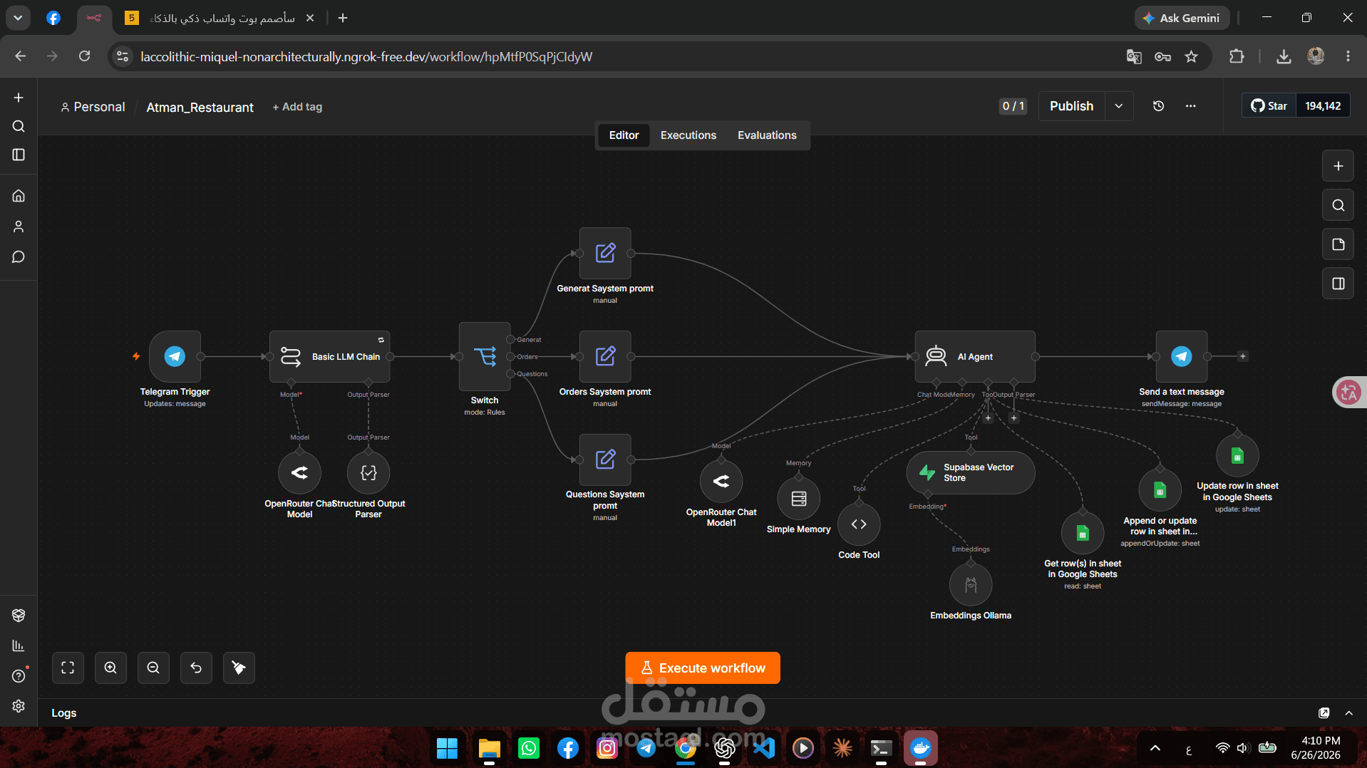Viewport: 1367px width, 768px height.
Task: Click the OpenRouter Chat Model1 node
Action: pos(721,481)
